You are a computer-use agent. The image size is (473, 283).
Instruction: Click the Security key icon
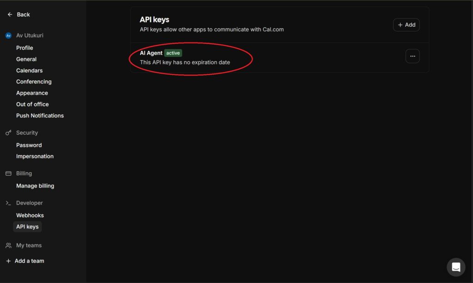click(x=8, y=133)
